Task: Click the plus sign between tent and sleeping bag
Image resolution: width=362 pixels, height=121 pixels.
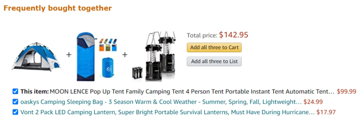Action: (69, 55)
